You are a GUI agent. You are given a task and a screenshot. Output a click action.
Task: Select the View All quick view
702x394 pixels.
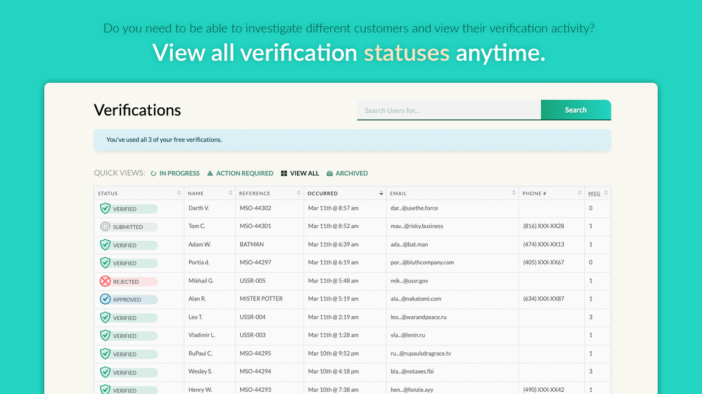pos(300,173)
